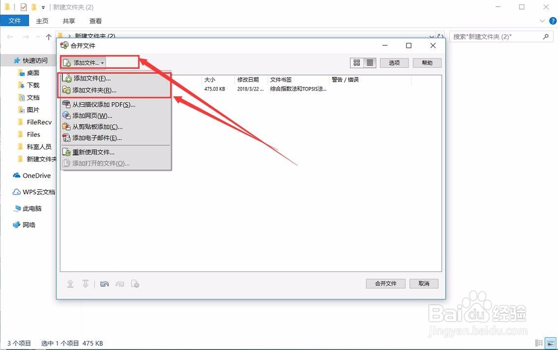Switch Explorer to large icons view
Viewport: 558px width, 350px height.
tap(551, 343)
